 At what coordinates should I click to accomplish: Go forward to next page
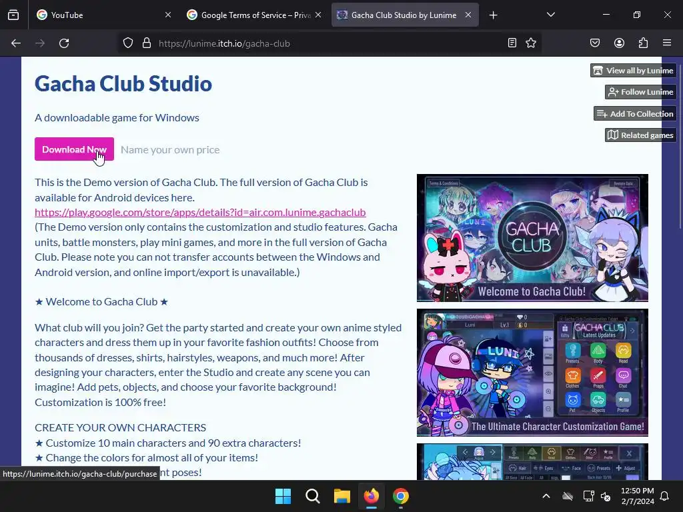(x=40, y=43)
